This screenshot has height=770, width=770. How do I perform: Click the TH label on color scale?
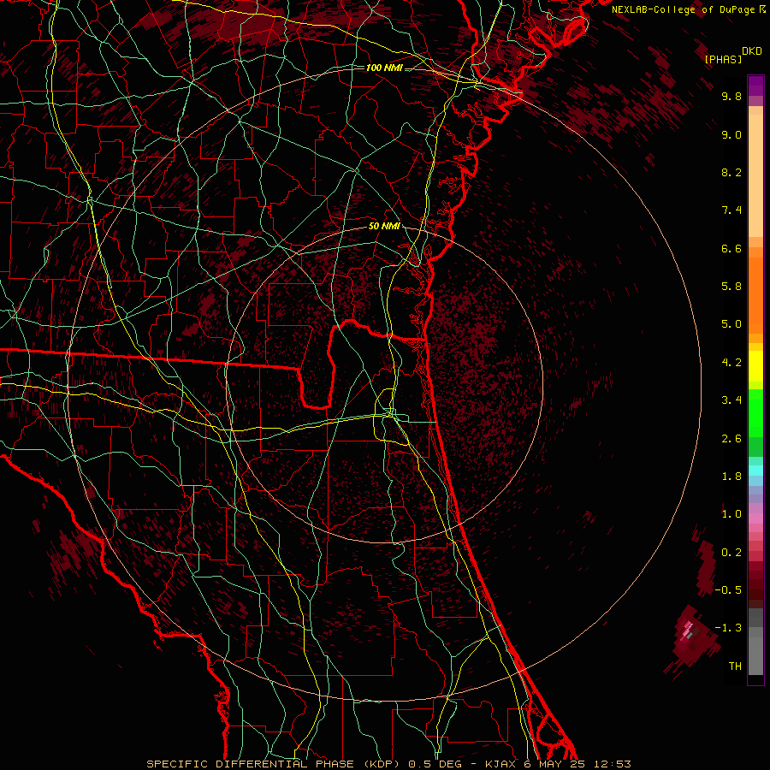pyautogui.click(x=735, y=666)
